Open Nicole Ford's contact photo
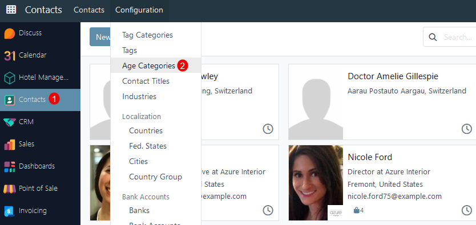Screen dimensions: 476x225 pos(316,183)
